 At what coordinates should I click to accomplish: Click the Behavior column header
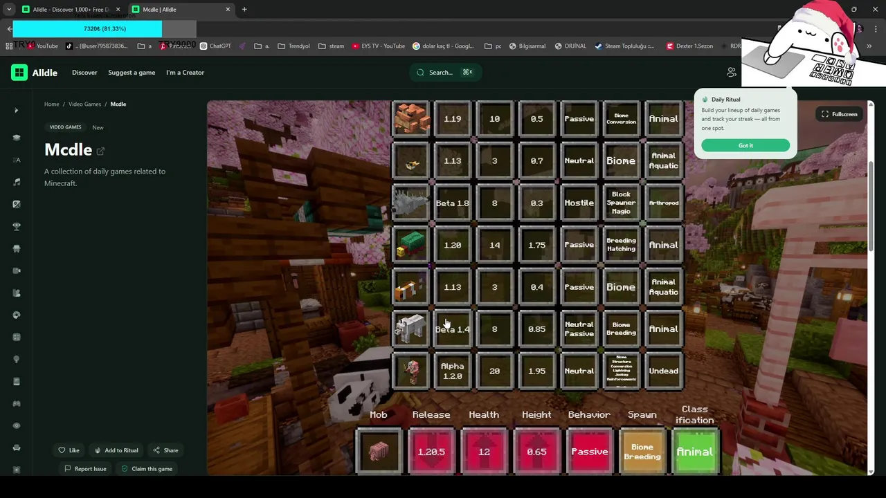click(x=589, y=415)
